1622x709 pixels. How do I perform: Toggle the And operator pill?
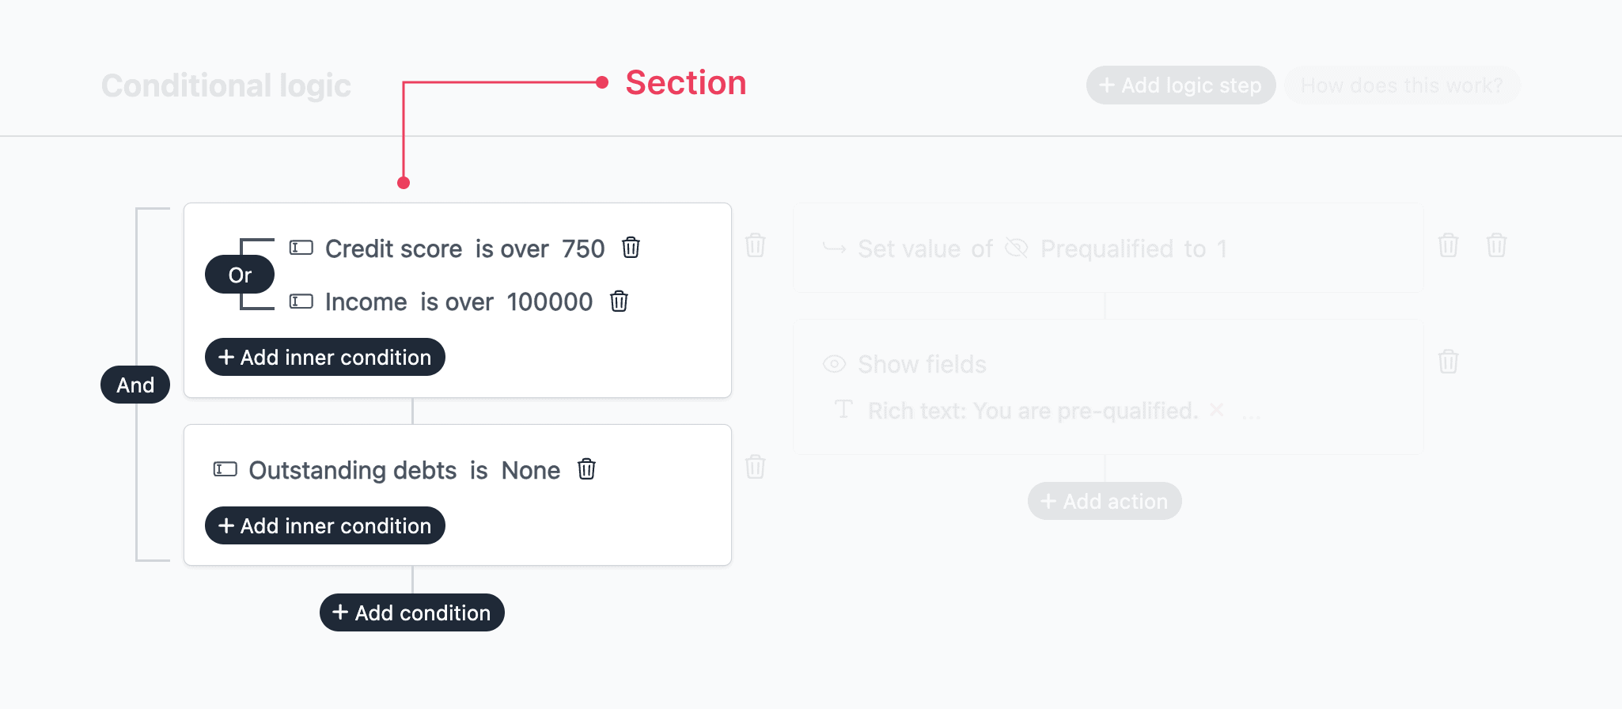[135, 385]
